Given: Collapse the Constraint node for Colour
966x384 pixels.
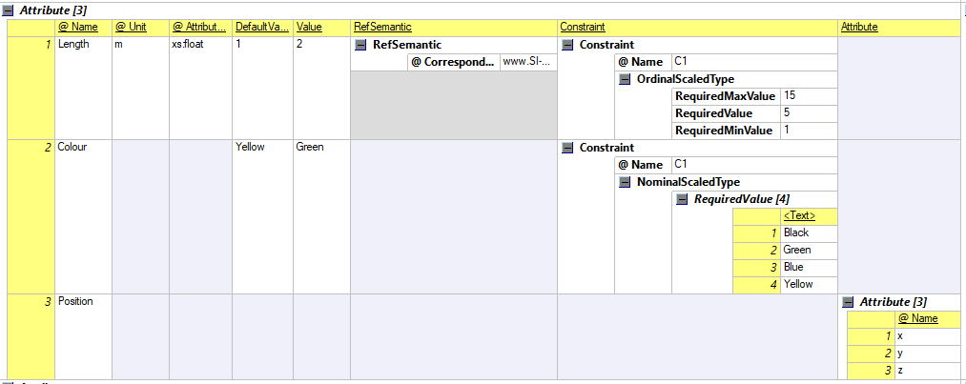Looking at the screenshot, I should 567,148.
